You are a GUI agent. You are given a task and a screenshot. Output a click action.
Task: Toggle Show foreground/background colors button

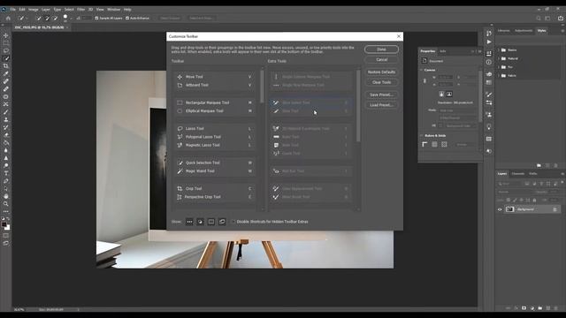[x=201, y=222]
